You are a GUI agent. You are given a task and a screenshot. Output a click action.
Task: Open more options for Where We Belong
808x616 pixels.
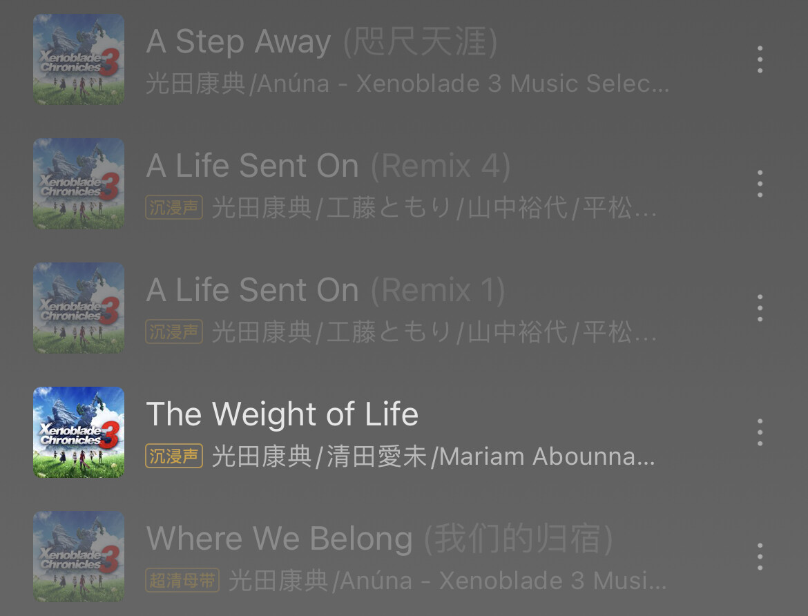click(x=760, y=557)
